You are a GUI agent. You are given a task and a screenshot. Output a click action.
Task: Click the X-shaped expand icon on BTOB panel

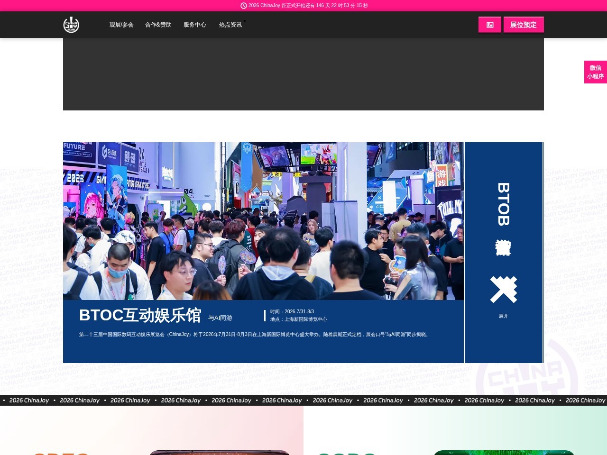(503, 289)
